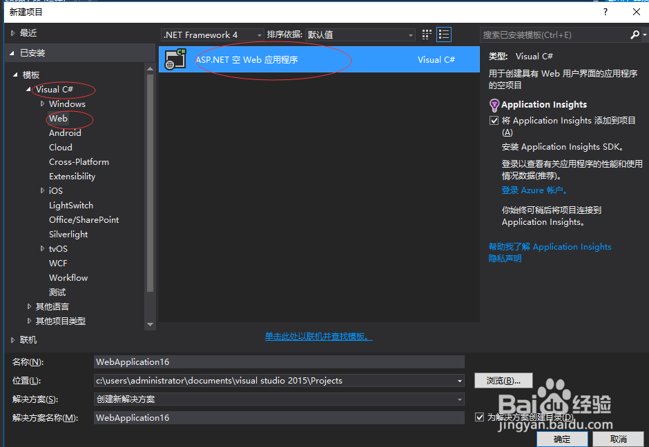This screenshot has width=649, height=447.
Task: Click 取消 to cancel the dialog
Action: 619,439
